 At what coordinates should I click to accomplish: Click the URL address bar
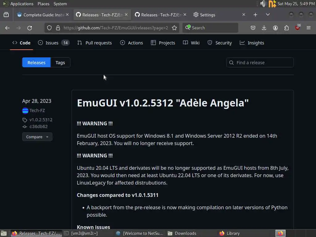(115, 28)
